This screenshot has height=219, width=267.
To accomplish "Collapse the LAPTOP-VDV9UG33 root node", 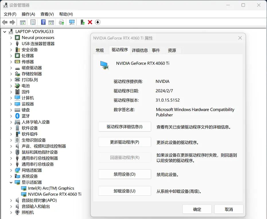I will point(5,32).
